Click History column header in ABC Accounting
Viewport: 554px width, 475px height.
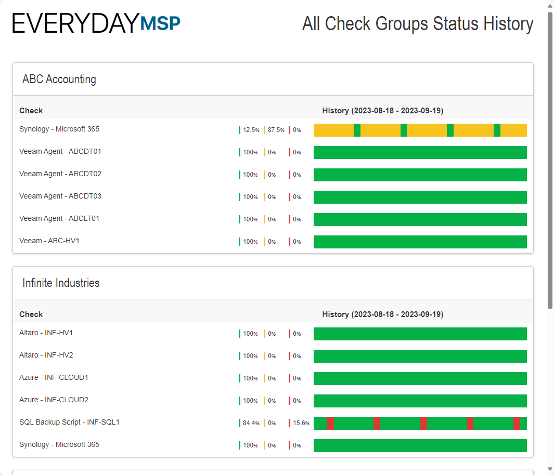[x=382, y=111]
